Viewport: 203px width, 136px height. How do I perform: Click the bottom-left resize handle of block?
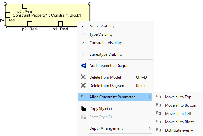coord(5,26)
